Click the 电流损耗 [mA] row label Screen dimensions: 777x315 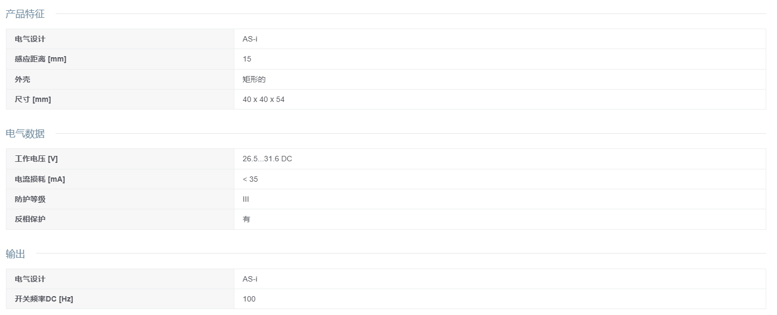click(x=40, y=179)
